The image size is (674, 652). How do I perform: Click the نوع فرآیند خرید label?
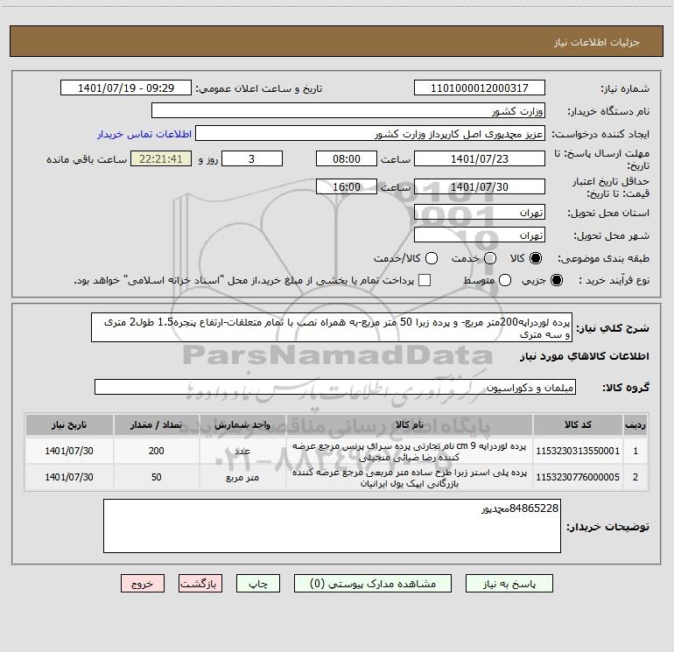coord(614,281)
